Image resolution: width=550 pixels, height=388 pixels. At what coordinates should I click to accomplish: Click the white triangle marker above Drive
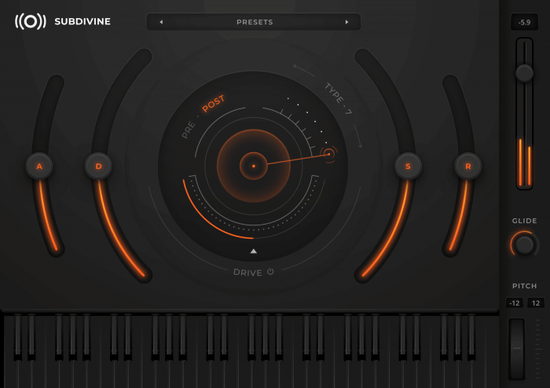[x=253, y=251]
